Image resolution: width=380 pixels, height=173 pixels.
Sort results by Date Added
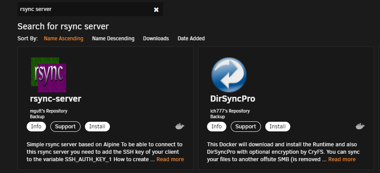click(191, 39)
